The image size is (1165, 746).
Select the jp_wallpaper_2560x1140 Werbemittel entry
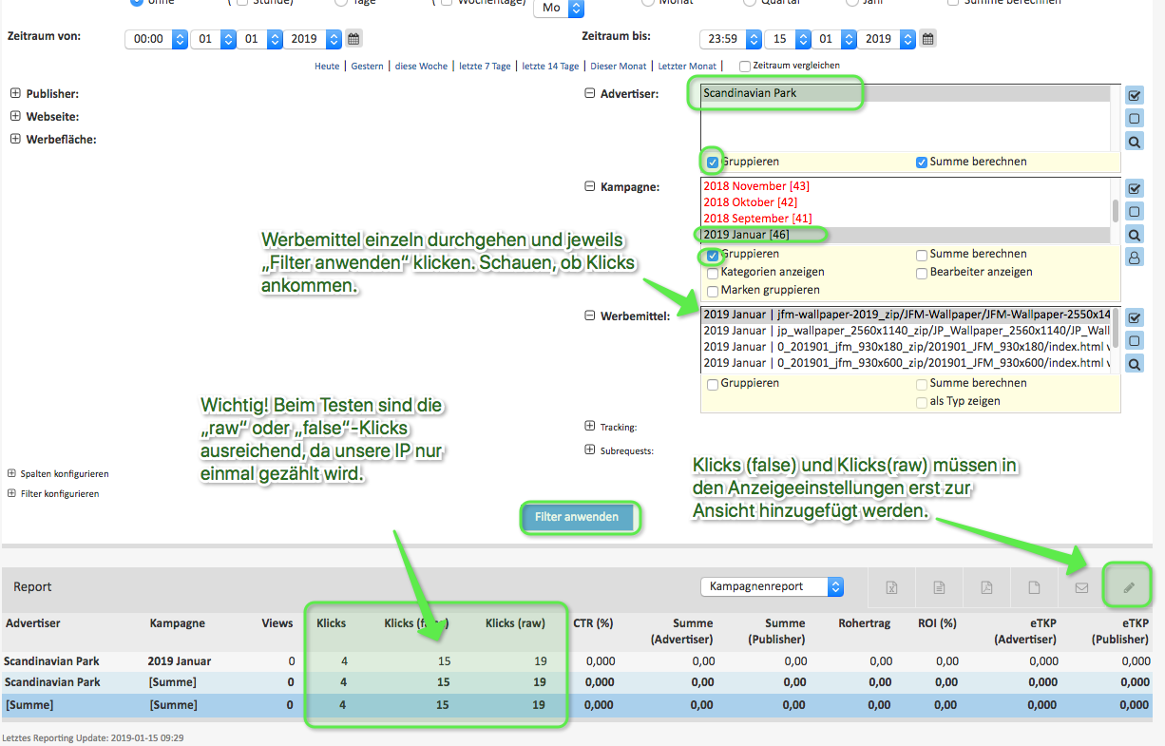pyautogui.click(x=903, y=331)
